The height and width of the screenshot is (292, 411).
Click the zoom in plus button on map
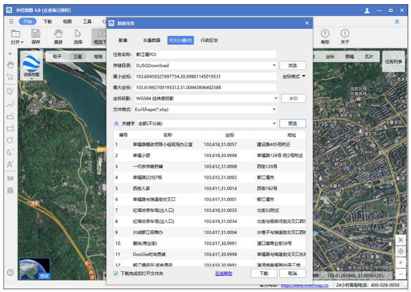pos(401,262)
